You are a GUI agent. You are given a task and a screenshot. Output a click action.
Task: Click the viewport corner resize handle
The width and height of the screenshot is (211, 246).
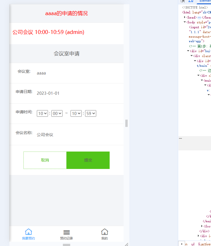pos(126,244)
